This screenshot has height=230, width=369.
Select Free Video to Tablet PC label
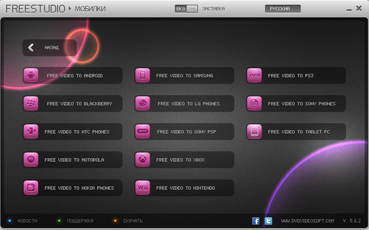click(x=299, y=132)
